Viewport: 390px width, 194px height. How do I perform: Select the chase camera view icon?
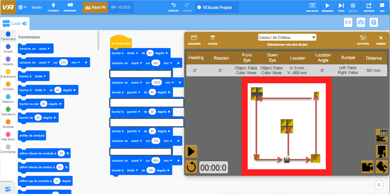click(x=367, y=167)
